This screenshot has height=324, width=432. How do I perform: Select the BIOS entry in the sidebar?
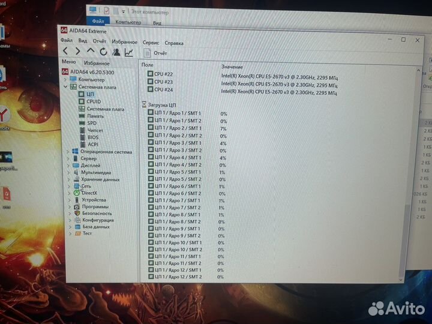93,137
